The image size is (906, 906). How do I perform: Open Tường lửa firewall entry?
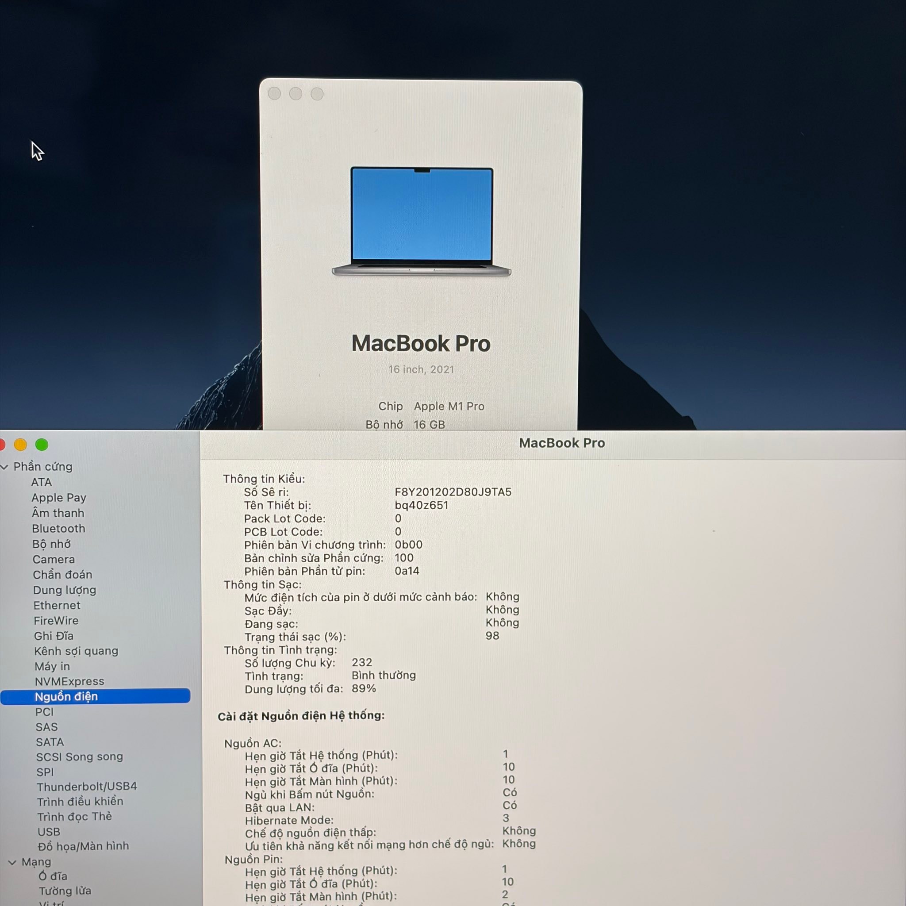[65, 891]
